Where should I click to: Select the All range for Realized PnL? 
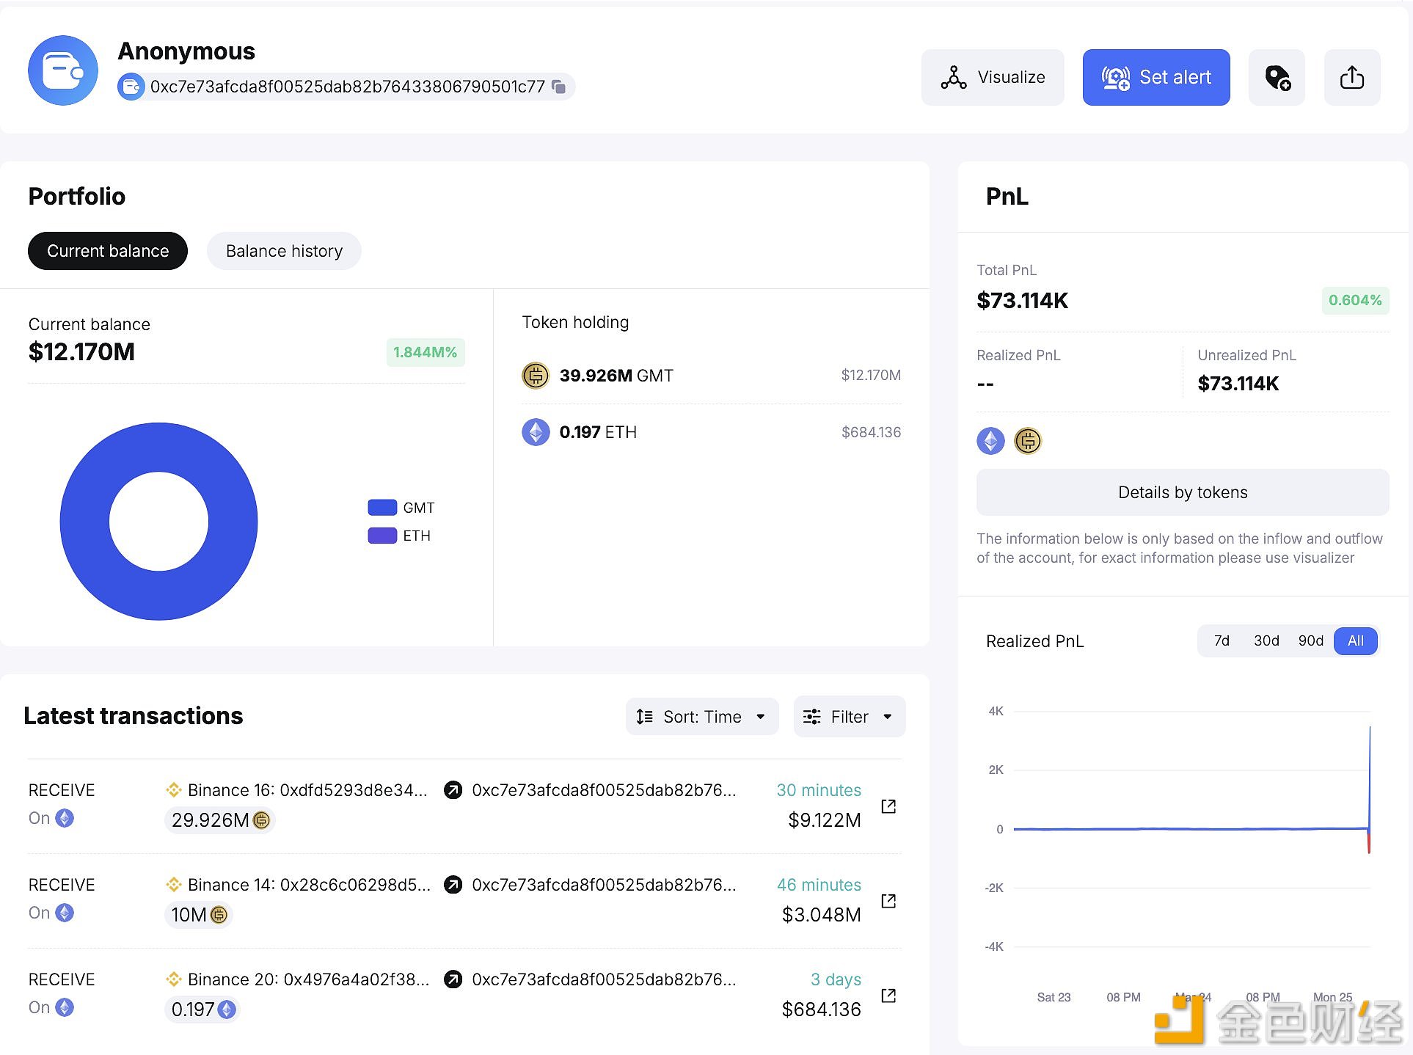click(1355, 640)
